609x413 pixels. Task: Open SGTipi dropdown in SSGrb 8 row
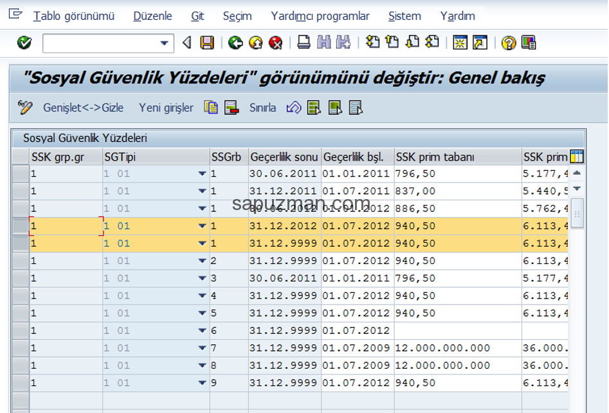pos(202,365)
